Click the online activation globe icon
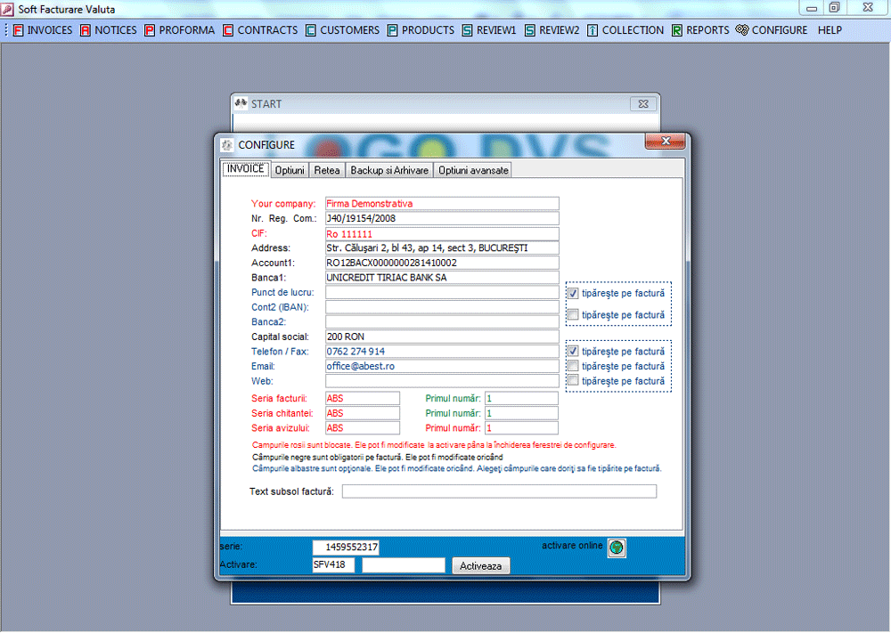Image resolution: width=891 pixels, height=633 pixels. [x=617, y=548]
